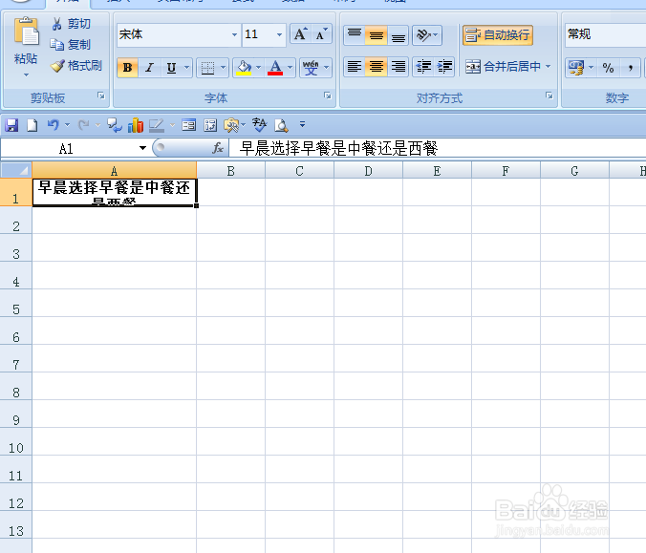646x553 pixels.
Task: Select column B header
Action: [230, 170]
